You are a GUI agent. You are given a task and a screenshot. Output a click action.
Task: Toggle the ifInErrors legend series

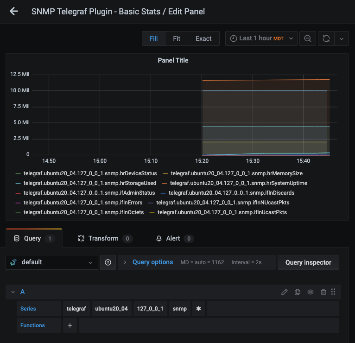coord(83,203)
